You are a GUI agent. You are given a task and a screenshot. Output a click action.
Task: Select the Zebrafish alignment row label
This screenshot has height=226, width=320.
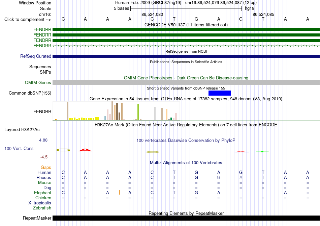(42, 208)
